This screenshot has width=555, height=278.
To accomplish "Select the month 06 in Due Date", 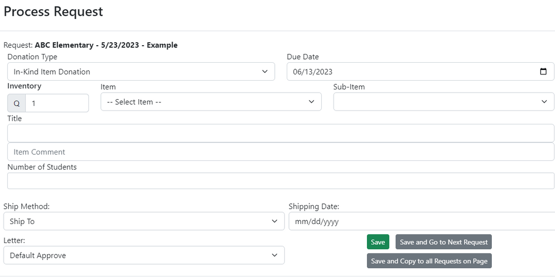I will [x=298, y=72].
